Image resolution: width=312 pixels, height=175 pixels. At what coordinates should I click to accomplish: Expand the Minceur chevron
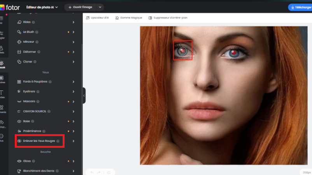tap(74, 42)
